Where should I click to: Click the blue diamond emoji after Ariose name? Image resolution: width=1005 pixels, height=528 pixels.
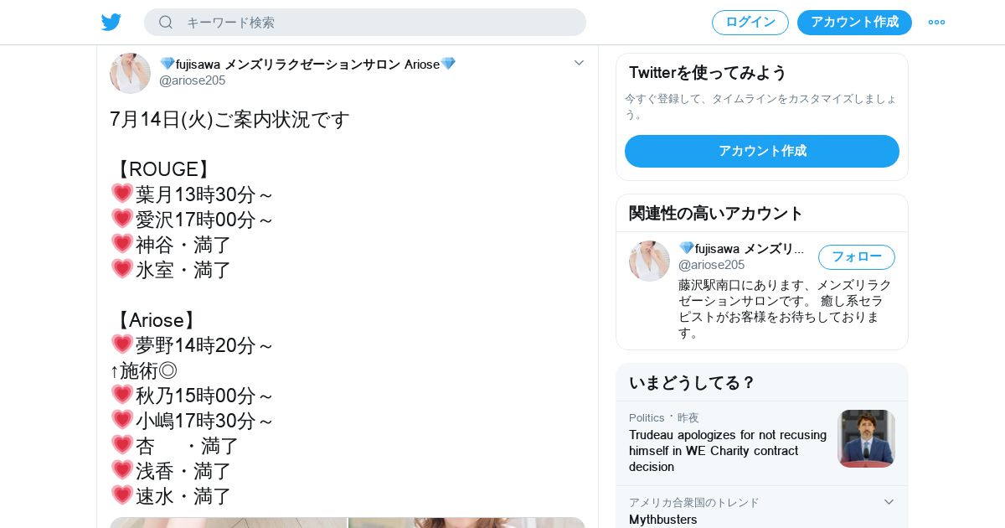click(x=448, y=64)
